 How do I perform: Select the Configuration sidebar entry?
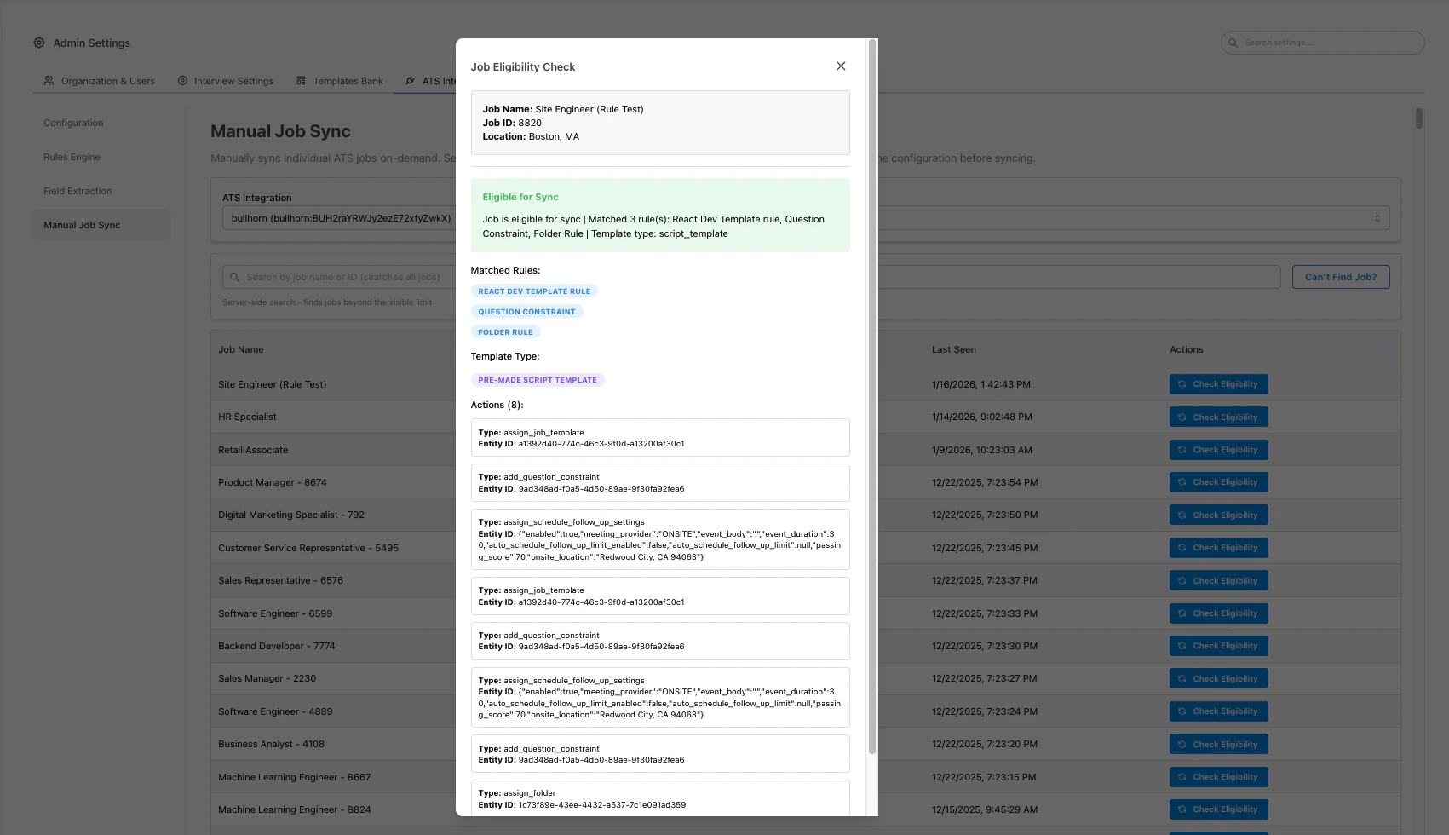74,123
